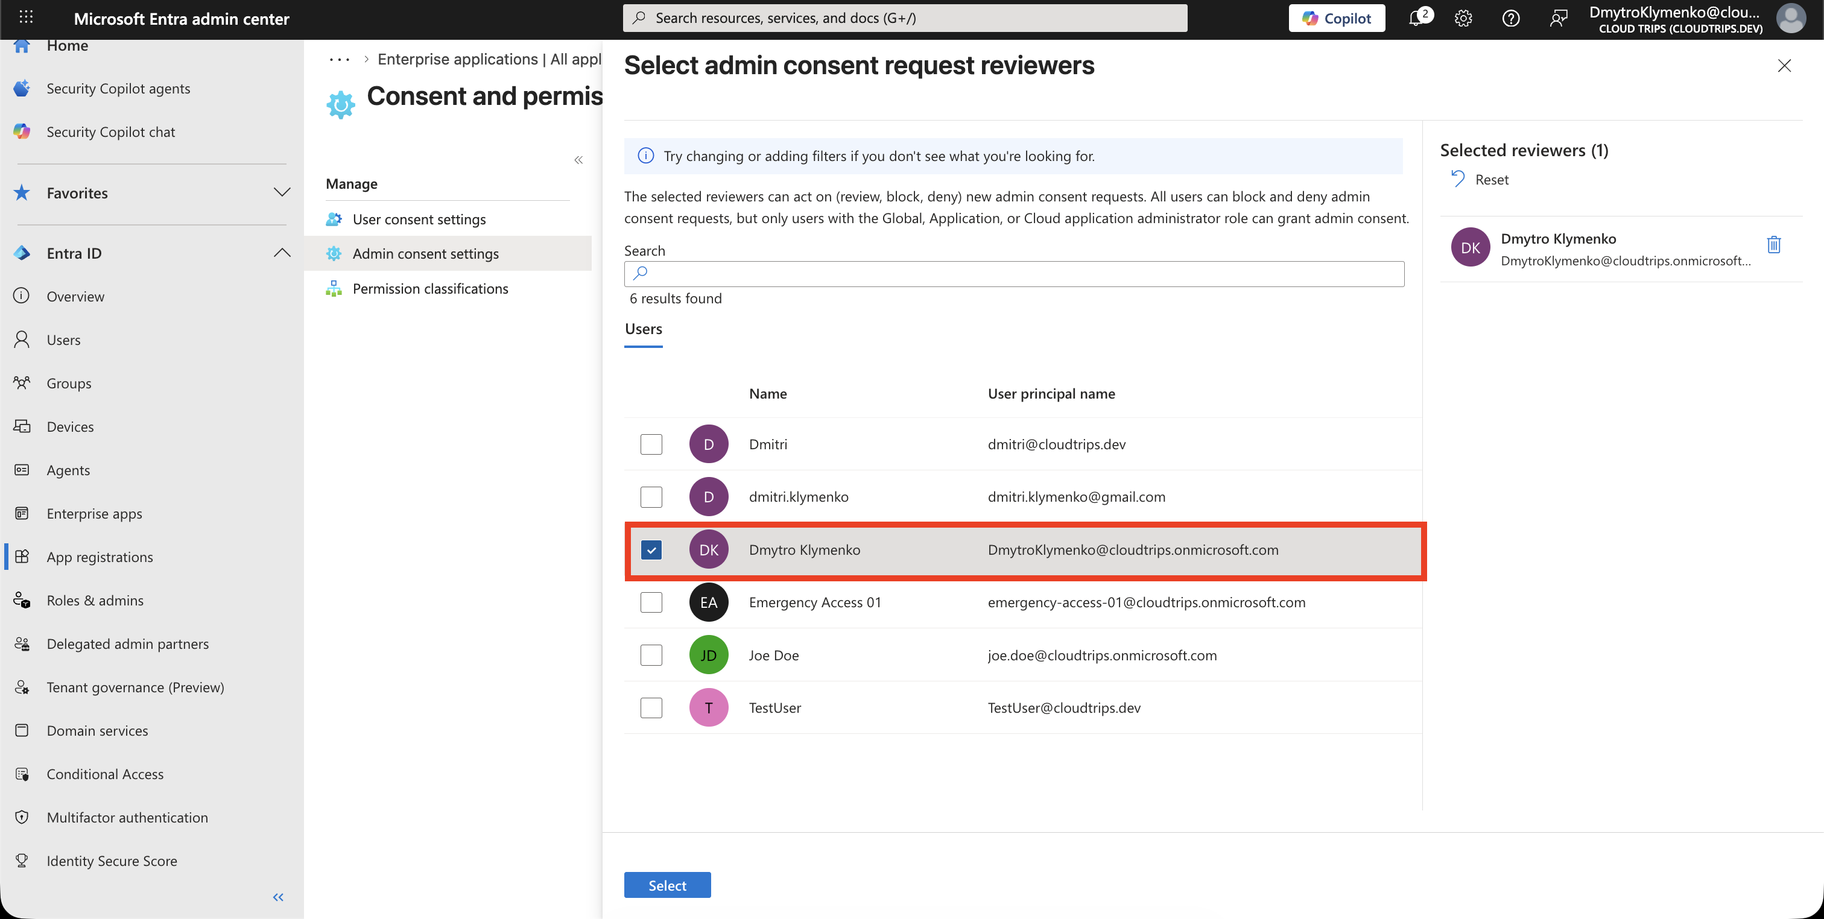The width and height of the screenshot is (1824, 919).
Task: Open Groups in sidebar
Action: point(69,383)
